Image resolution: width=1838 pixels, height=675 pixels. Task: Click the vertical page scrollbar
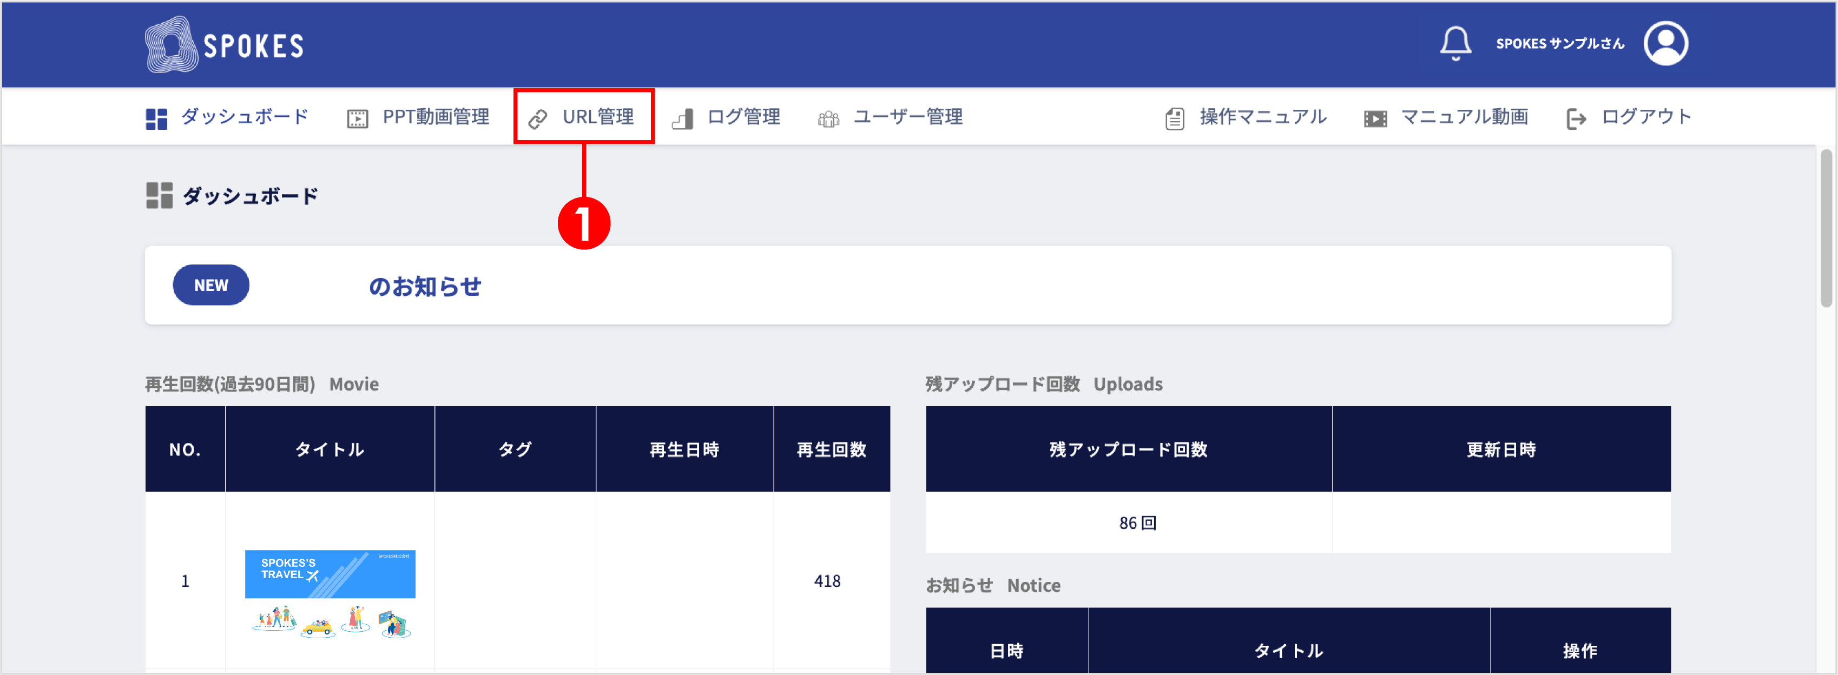tap(1826, 228)
